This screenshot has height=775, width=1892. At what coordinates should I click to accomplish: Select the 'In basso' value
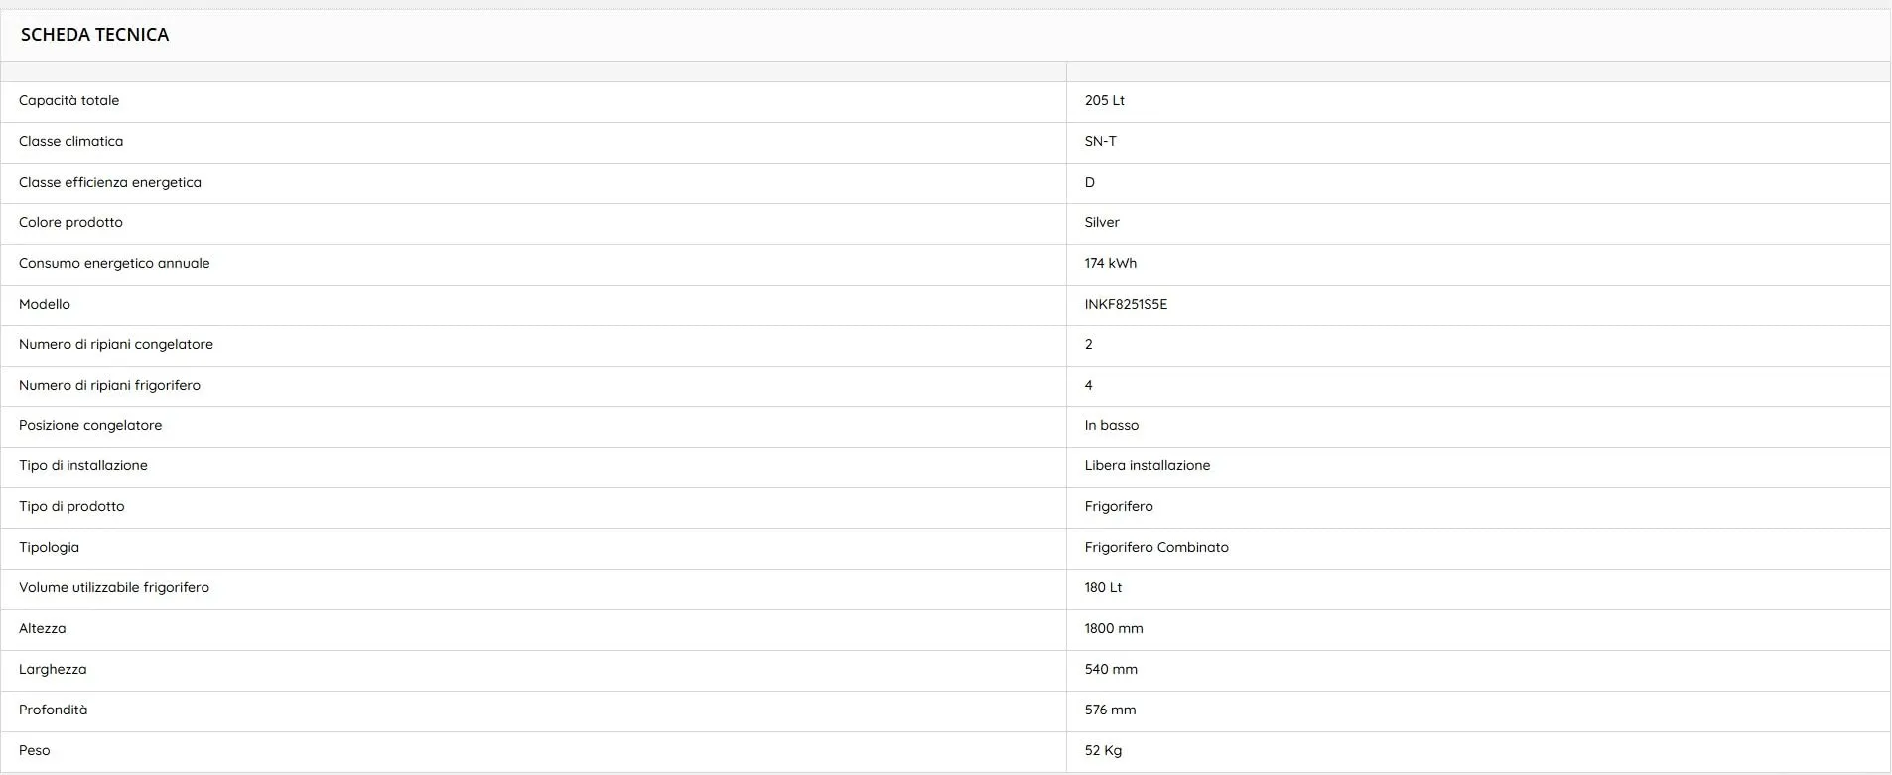[1111, 425]
